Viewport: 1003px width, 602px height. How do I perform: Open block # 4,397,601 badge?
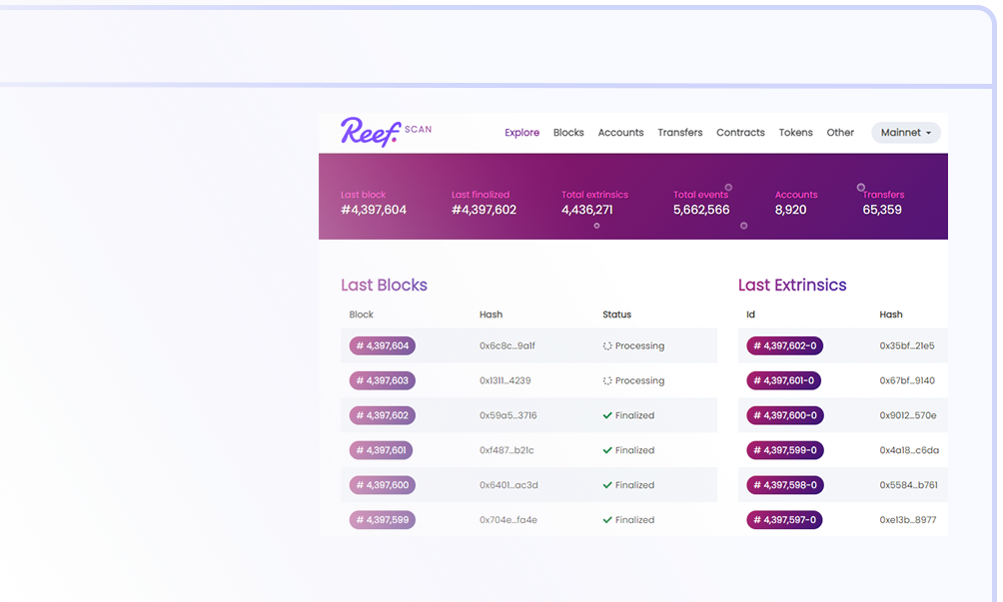pyautogui.click(x=381, y=450)
